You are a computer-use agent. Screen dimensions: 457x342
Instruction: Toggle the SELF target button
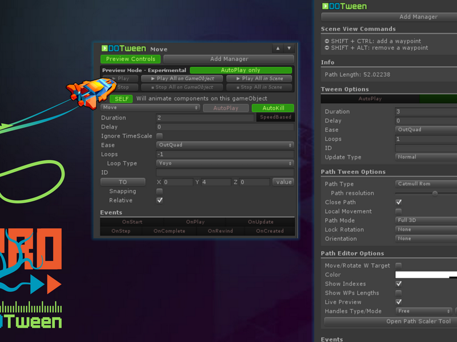tap(121, 99)
